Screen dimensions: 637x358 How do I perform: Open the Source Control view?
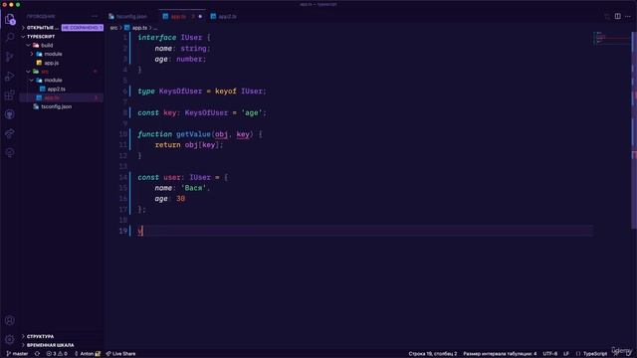(10, 57)
